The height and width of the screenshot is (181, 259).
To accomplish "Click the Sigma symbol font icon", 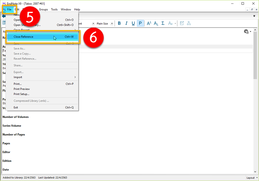I will coord(163,23).
